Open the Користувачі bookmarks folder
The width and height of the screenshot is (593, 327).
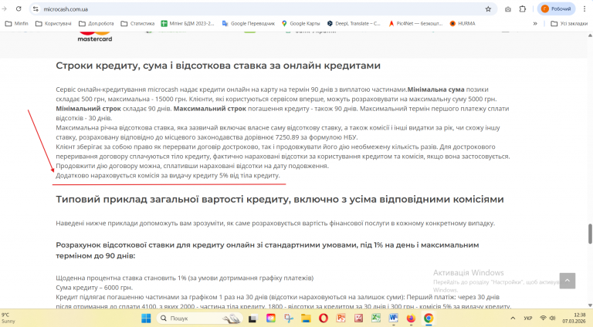pos(53,23)
